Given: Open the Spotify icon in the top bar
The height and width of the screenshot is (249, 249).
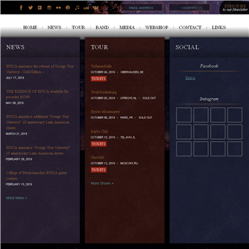Looking at the screenshot, I should point(68,8).
